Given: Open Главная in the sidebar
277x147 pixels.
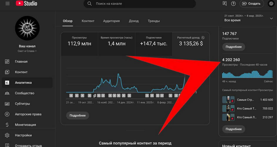Looking at the screenshot, I should pyautogui.click(x=21, y=61).
